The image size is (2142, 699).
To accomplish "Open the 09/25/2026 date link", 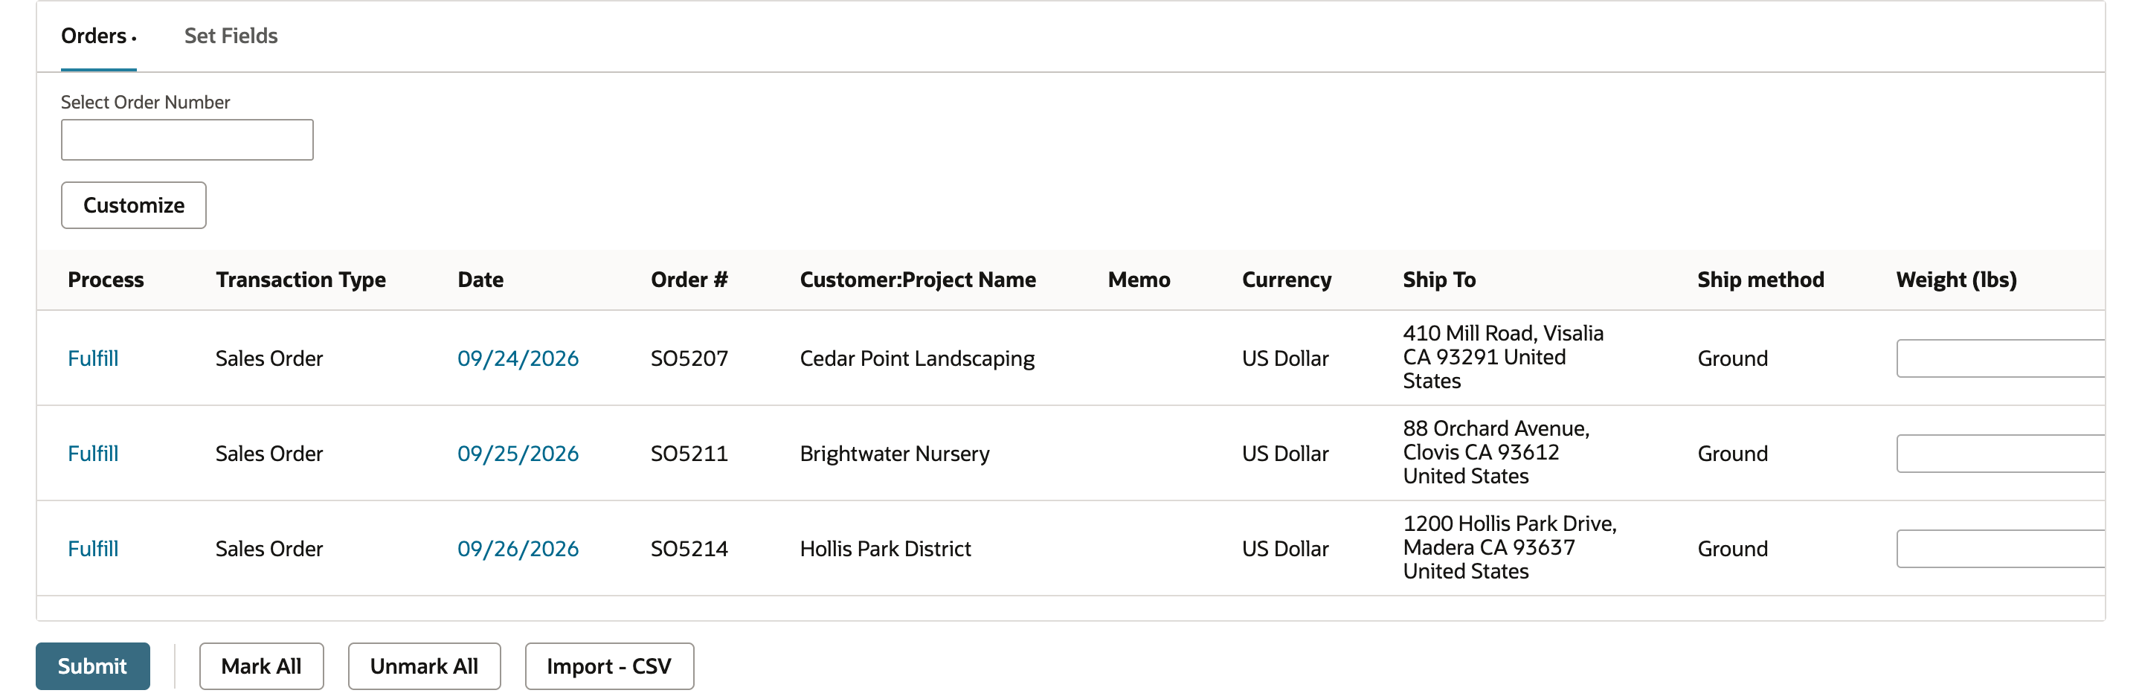I will (518, 454).
